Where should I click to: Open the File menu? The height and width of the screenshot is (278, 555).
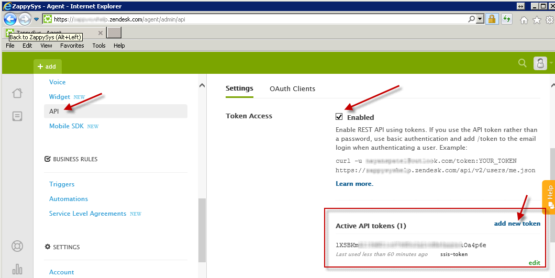pyautogui.click(x=10, y=46)
